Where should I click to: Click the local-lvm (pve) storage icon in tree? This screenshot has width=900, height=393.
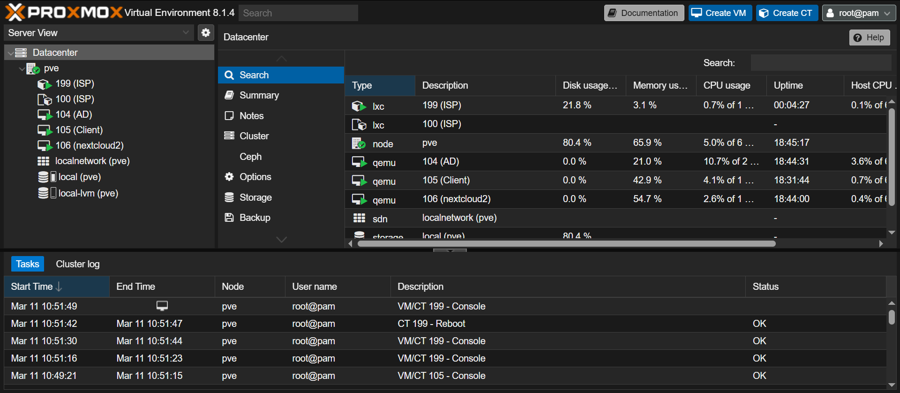click(x=47, y=193)
